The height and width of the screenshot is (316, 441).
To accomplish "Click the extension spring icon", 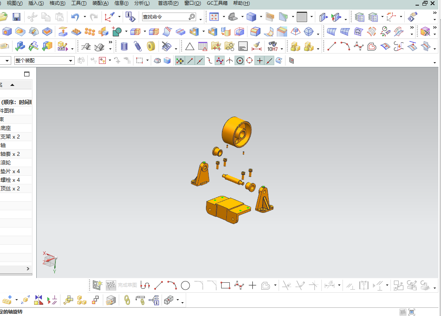I will tap(137, 46).
